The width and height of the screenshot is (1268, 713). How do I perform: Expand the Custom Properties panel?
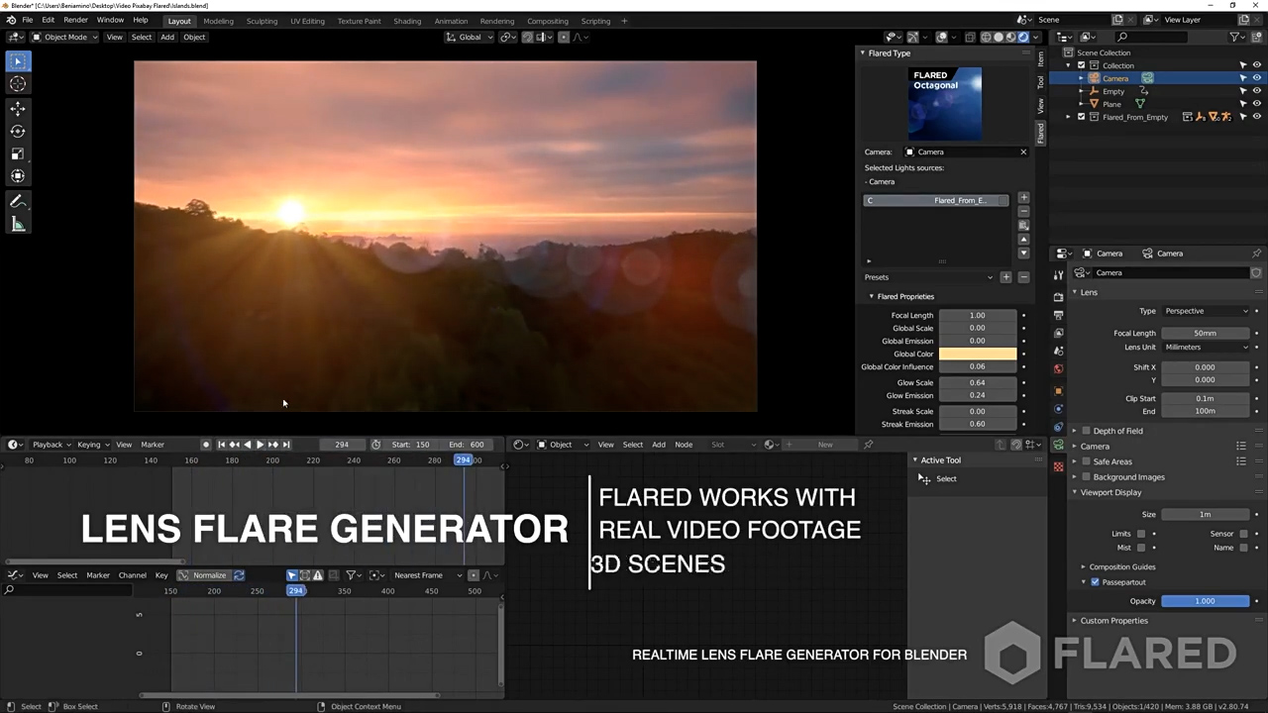pos(1113,621)
